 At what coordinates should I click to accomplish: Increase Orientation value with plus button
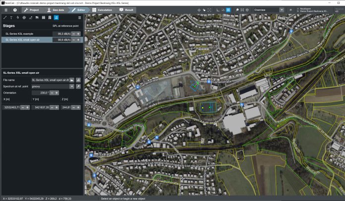click(57, 93)
